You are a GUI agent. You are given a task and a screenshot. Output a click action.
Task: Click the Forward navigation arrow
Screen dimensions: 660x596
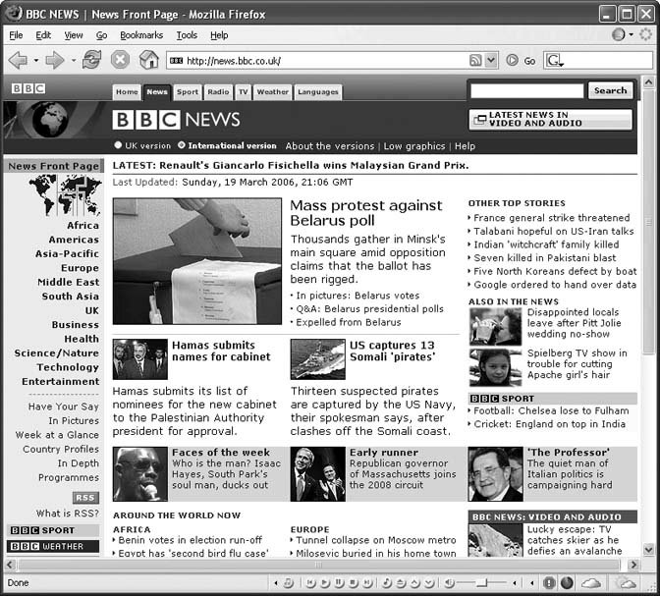[55, 60]
